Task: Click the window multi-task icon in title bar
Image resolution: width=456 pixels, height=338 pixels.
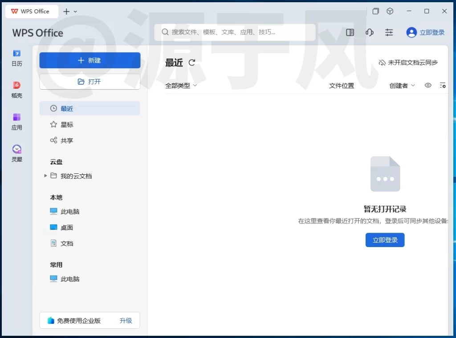Action: pos(376,11)
